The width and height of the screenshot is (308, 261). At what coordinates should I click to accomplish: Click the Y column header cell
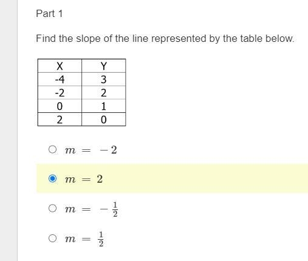coord(104,66)
